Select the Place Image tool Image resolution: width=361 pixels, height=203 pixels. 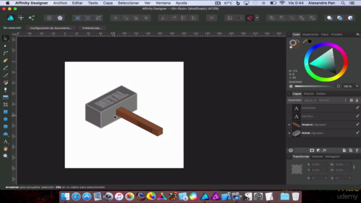(x=5, y=97)
